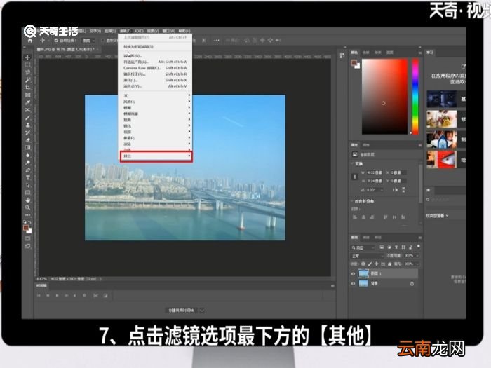
Task: Open the 窗口(W) menu
Action: click(169, 31)
